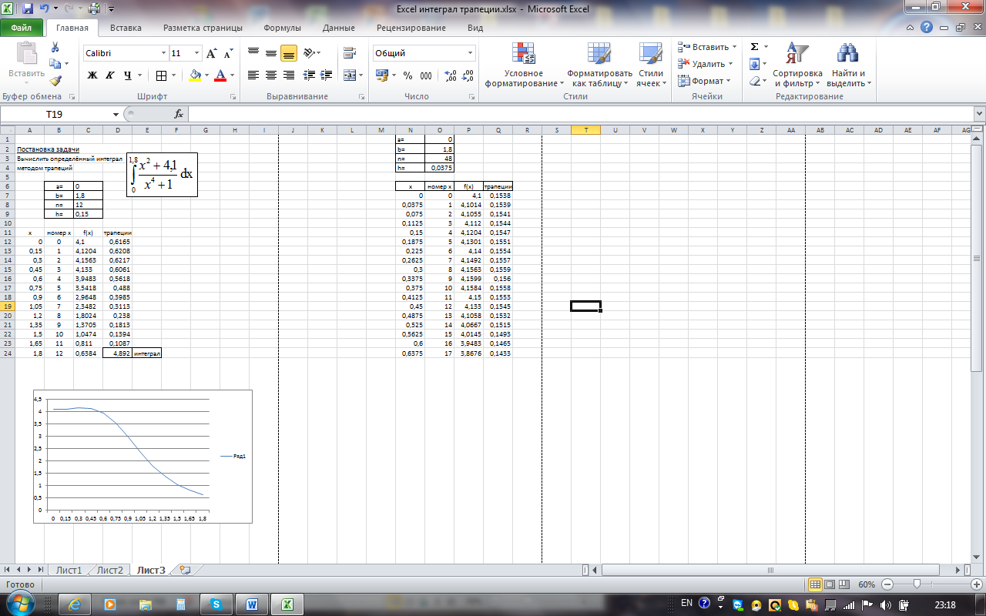Viewport: 986px width, 616px height.
Task: Switch to Разметка страницы tab
Action: pos(203,28)
